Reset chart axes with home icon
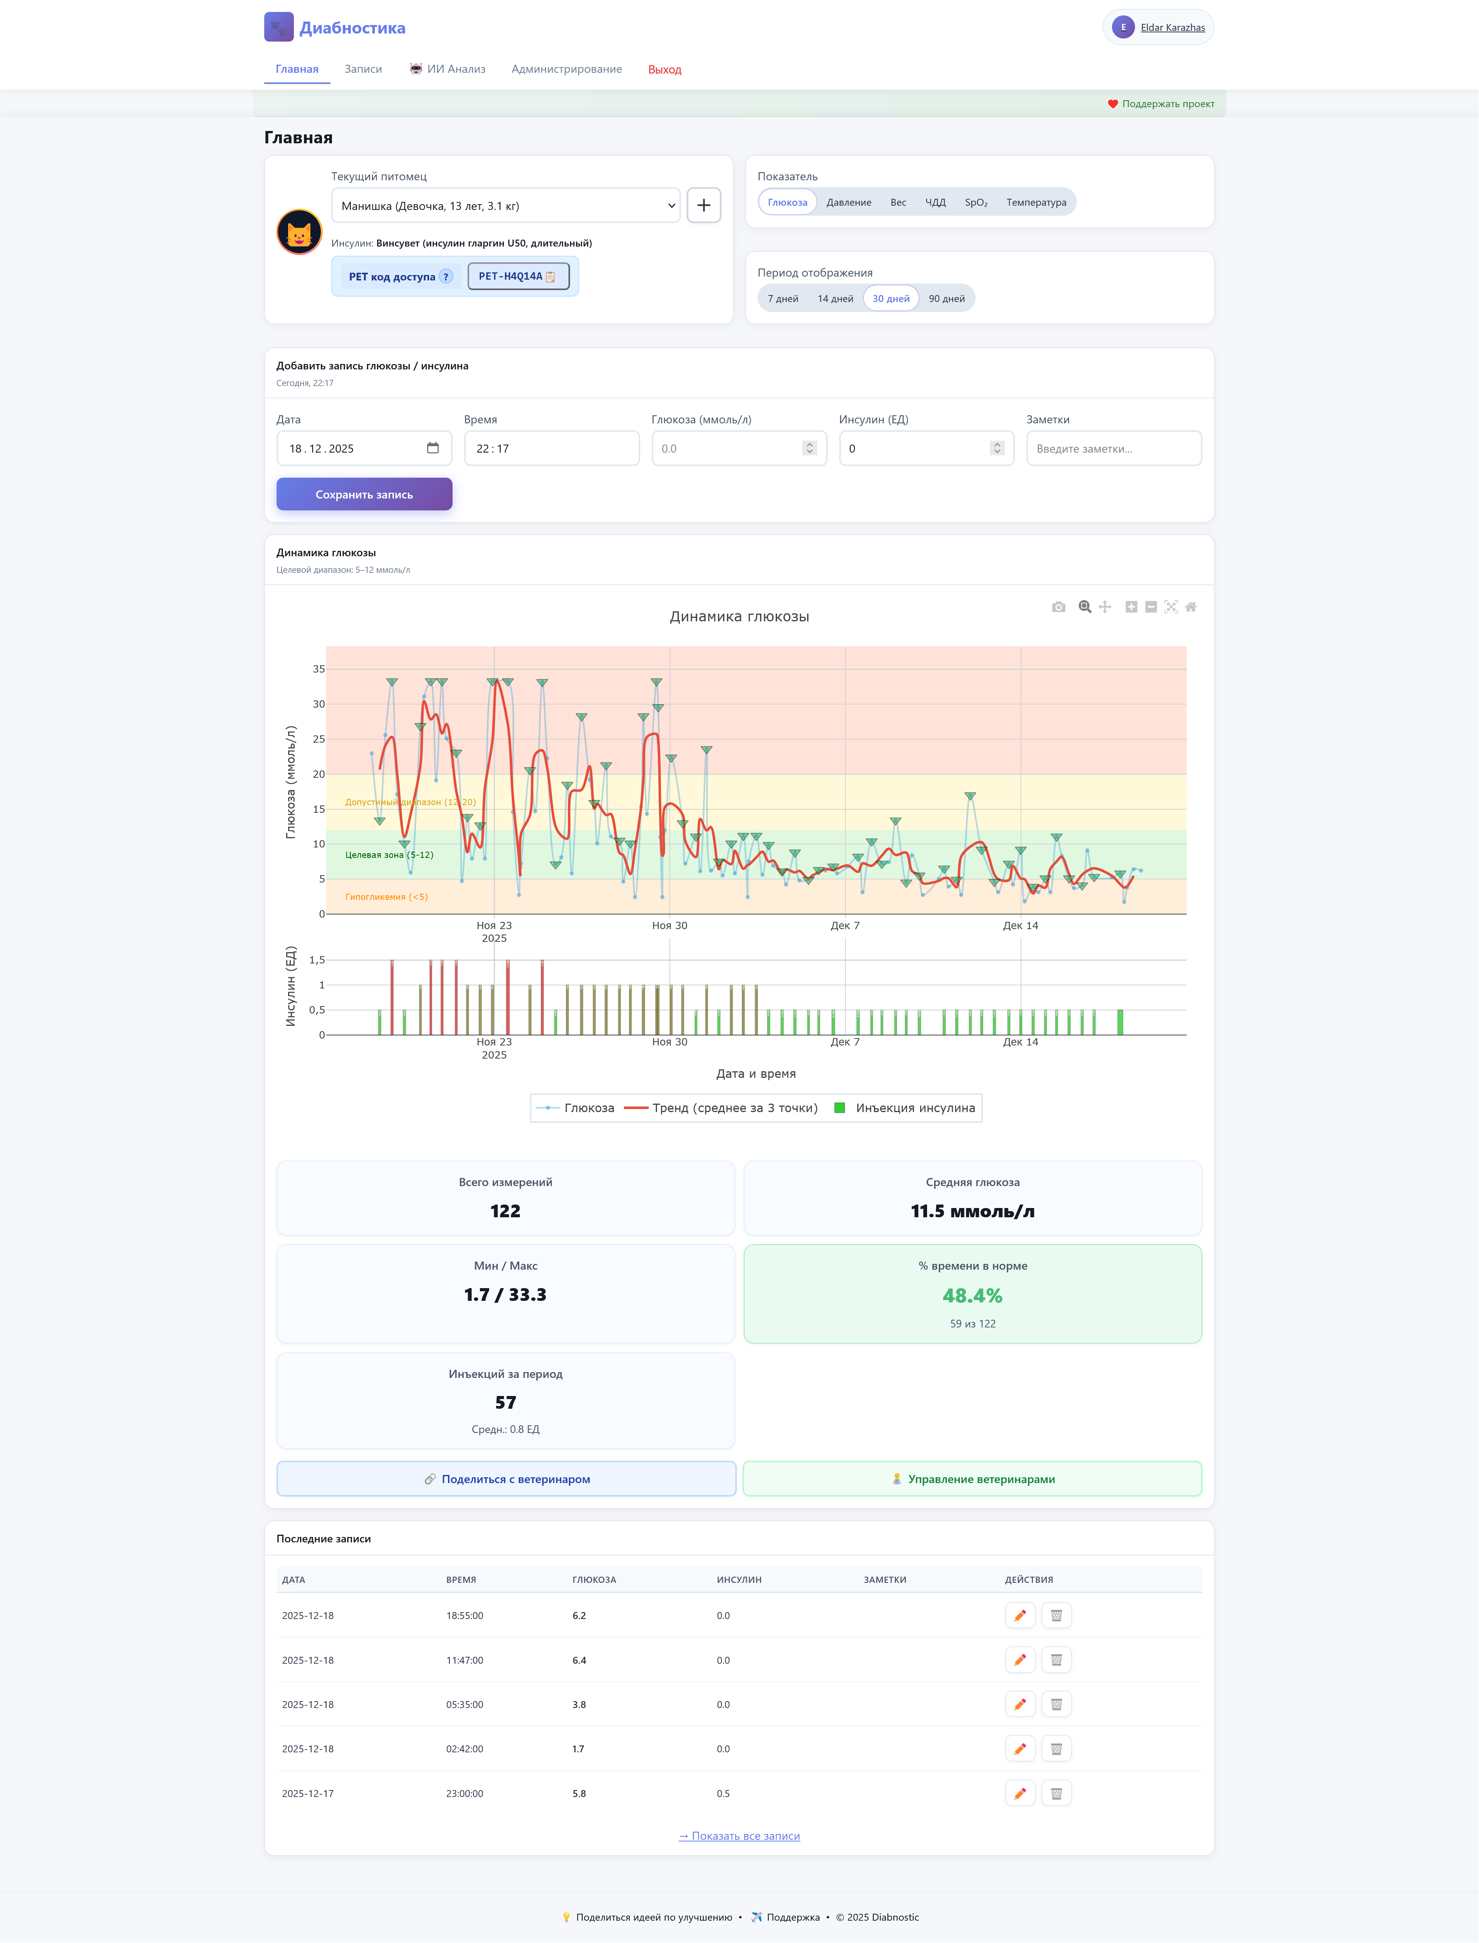Screen dimensions: 1479x1943 1191,607
